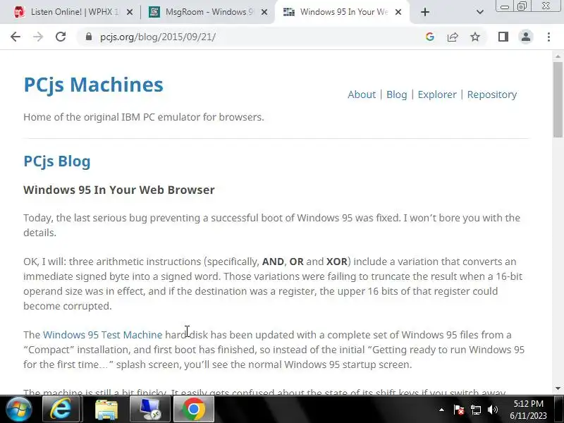Viewport: 564px width, 423px height.
Task: Open the taskbar clock and date
Action: (x=528, y=410)
